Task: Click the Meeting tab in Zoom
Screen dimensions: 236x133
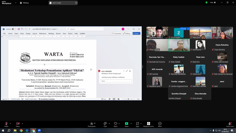Action: [x=24, y=3]
